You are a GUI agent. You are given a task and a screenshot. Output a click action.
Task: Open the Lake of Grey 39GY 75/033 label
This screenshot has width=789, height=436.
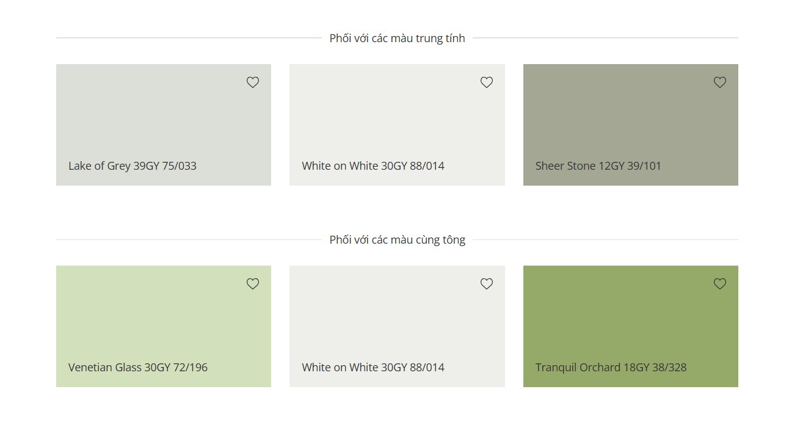click(133, 166)
